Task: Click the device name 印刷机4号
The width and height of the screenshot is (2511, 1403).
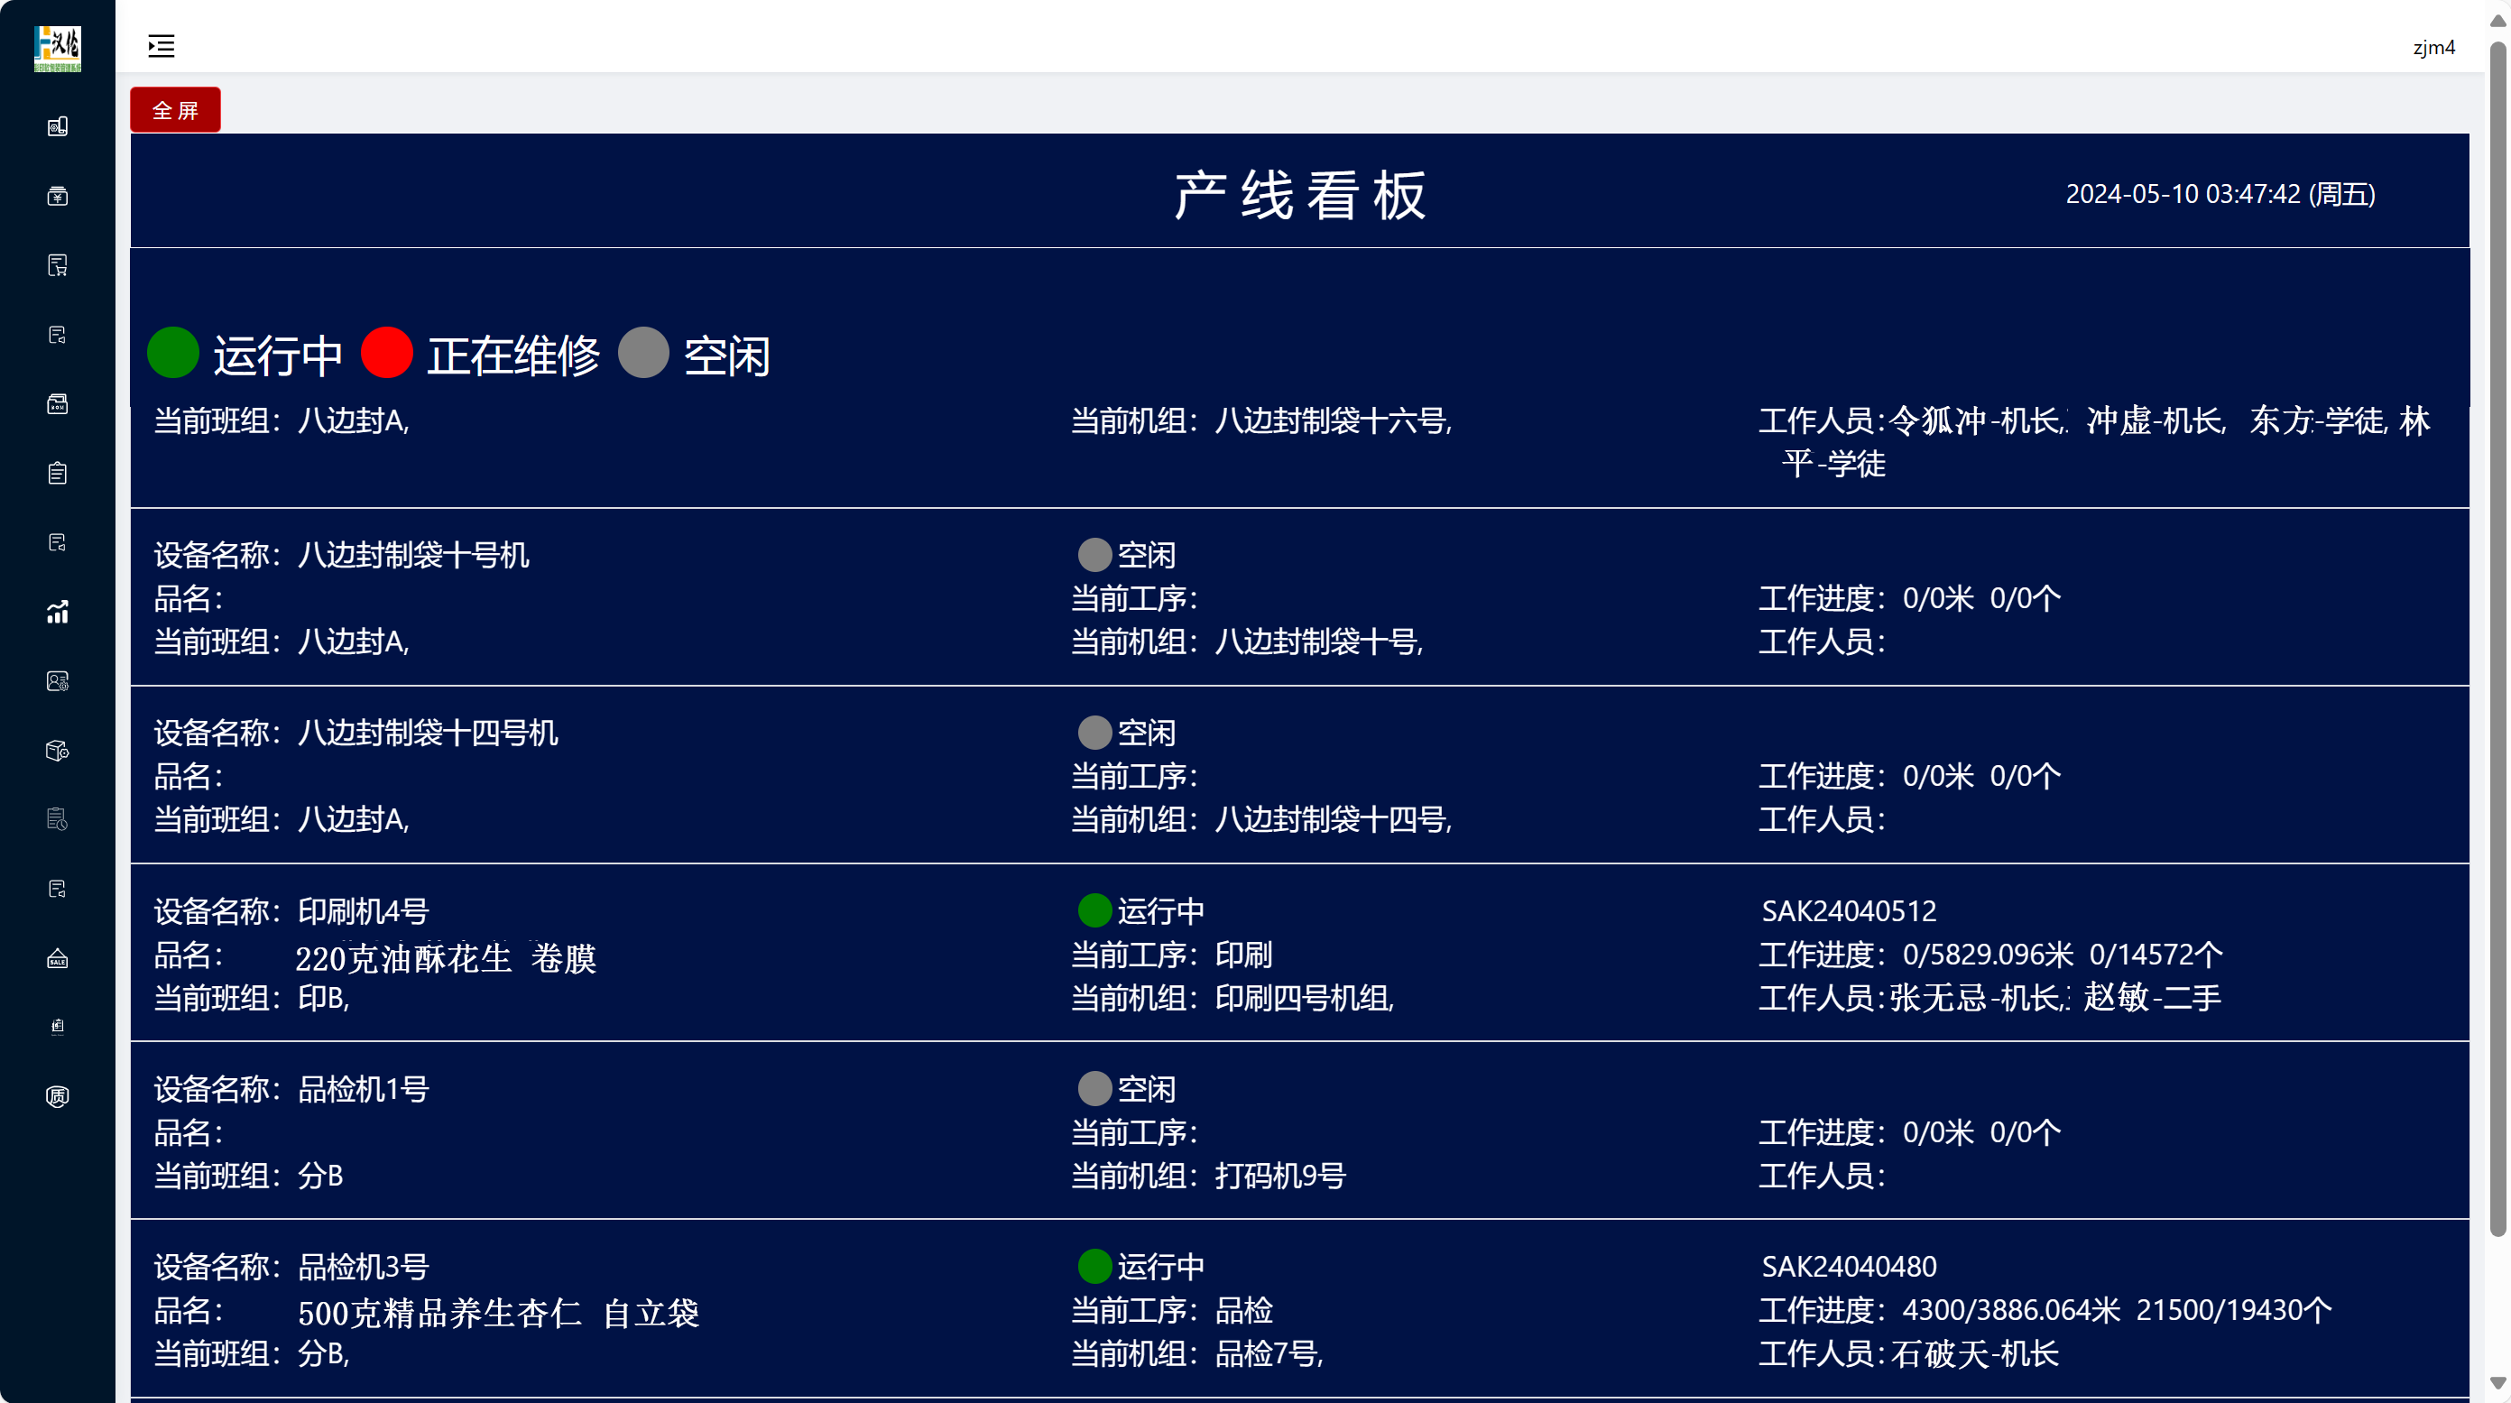Action: tap(364, 910)
